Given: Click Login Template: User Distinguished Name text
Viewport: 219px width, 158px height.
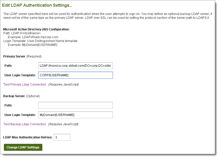Looking at the screenshot, I should pos(40,41).
